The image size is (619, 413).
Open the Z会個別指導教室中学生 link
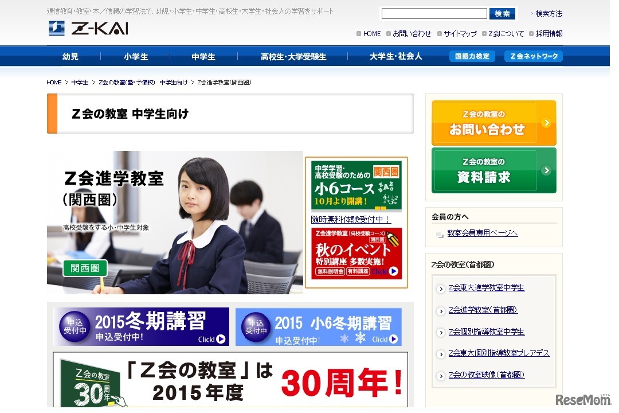point(487,332)
